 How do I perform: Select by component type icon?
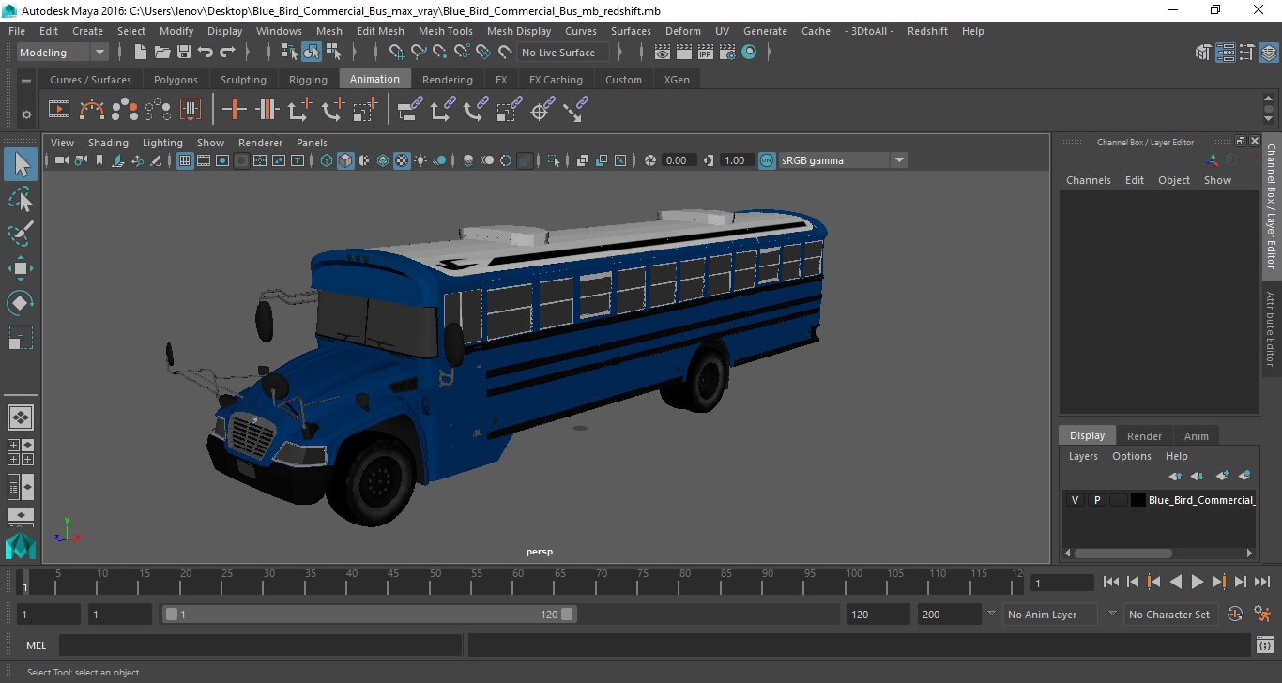(332, 53)
